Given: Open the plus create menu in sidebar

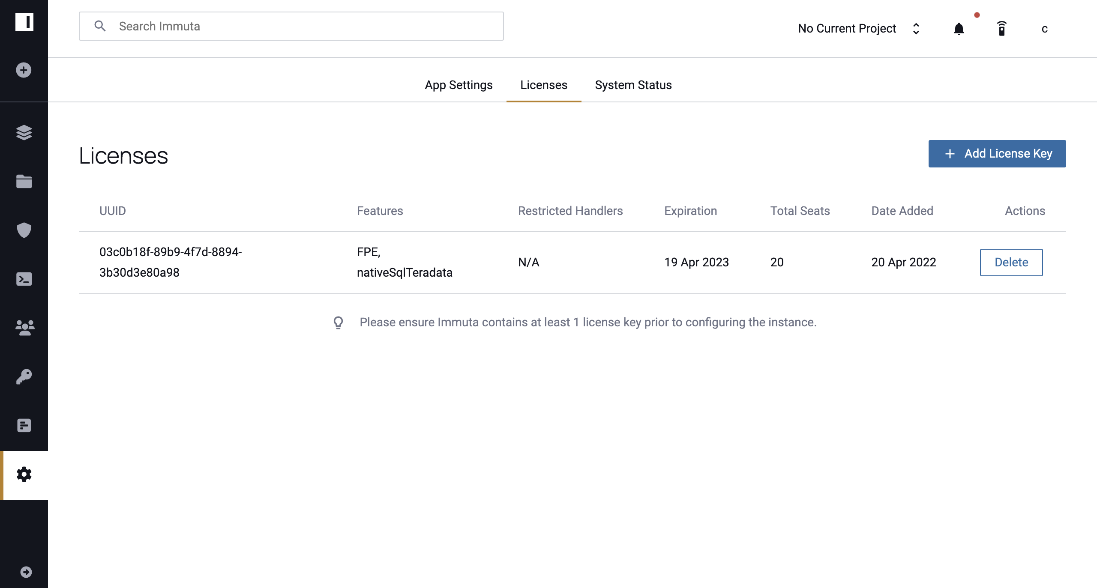Looking at the screenshot, I should pos(24,70).
